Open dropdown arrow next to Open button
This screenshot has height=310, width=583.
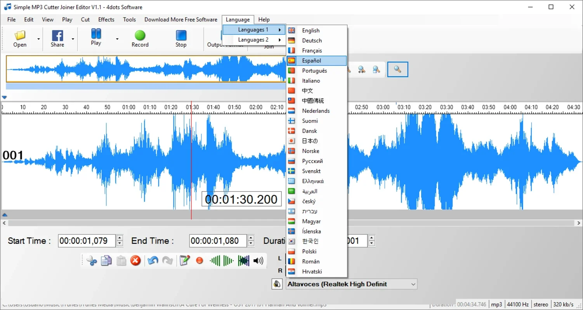[38, 39]
